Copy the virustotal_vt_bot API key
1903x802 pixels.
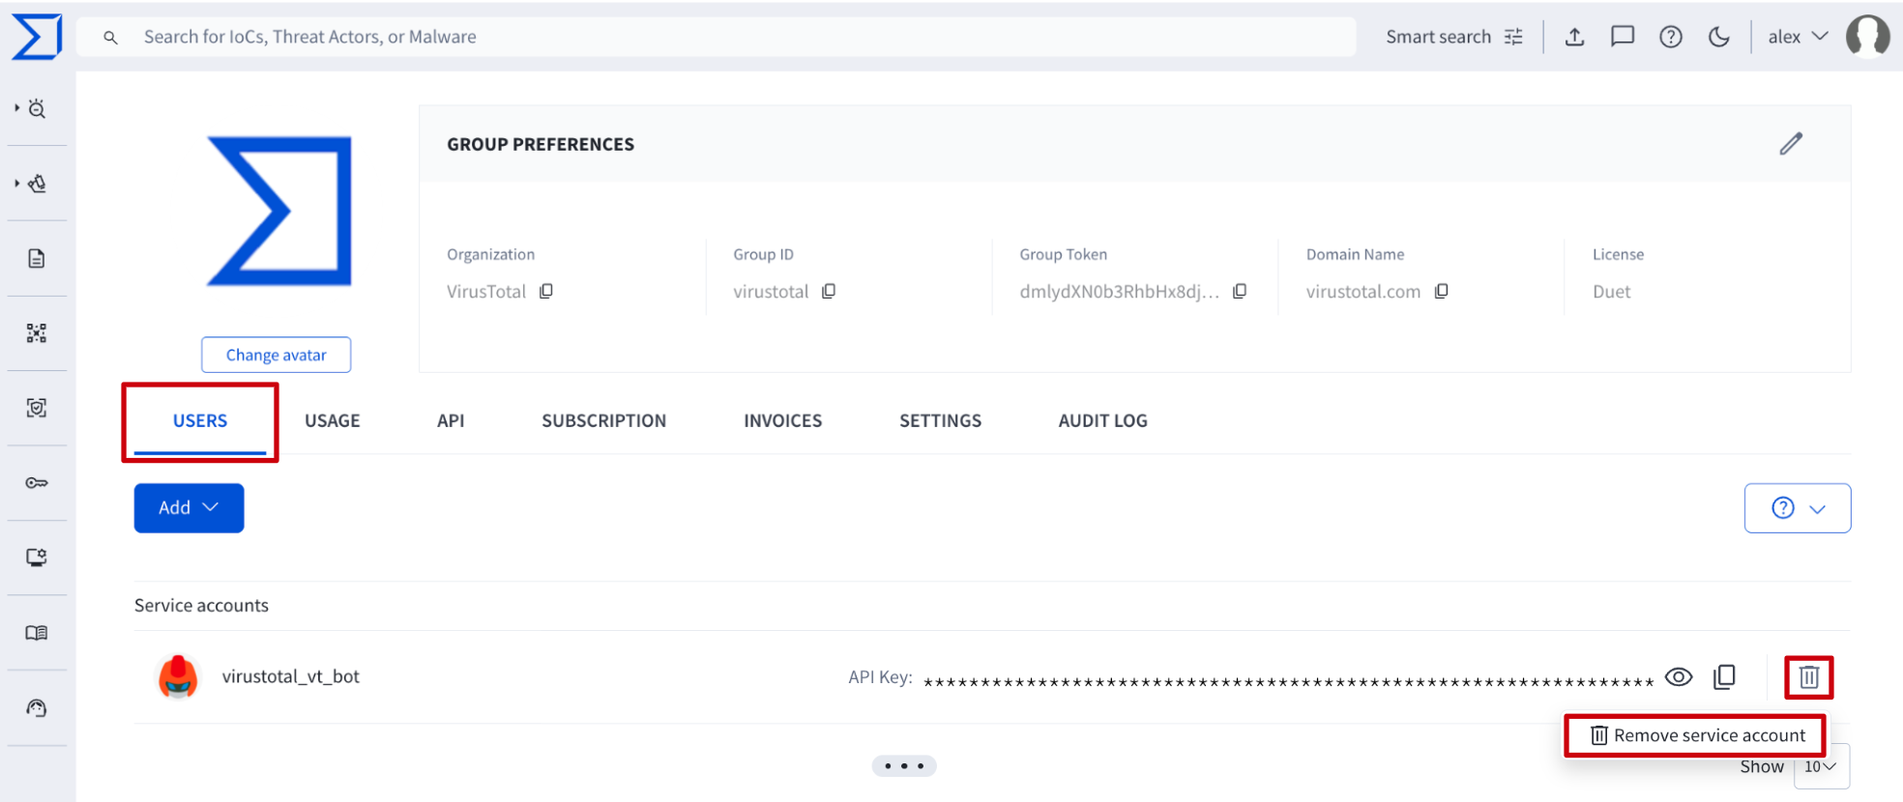pyautogui.click(x=1724, y=676)
